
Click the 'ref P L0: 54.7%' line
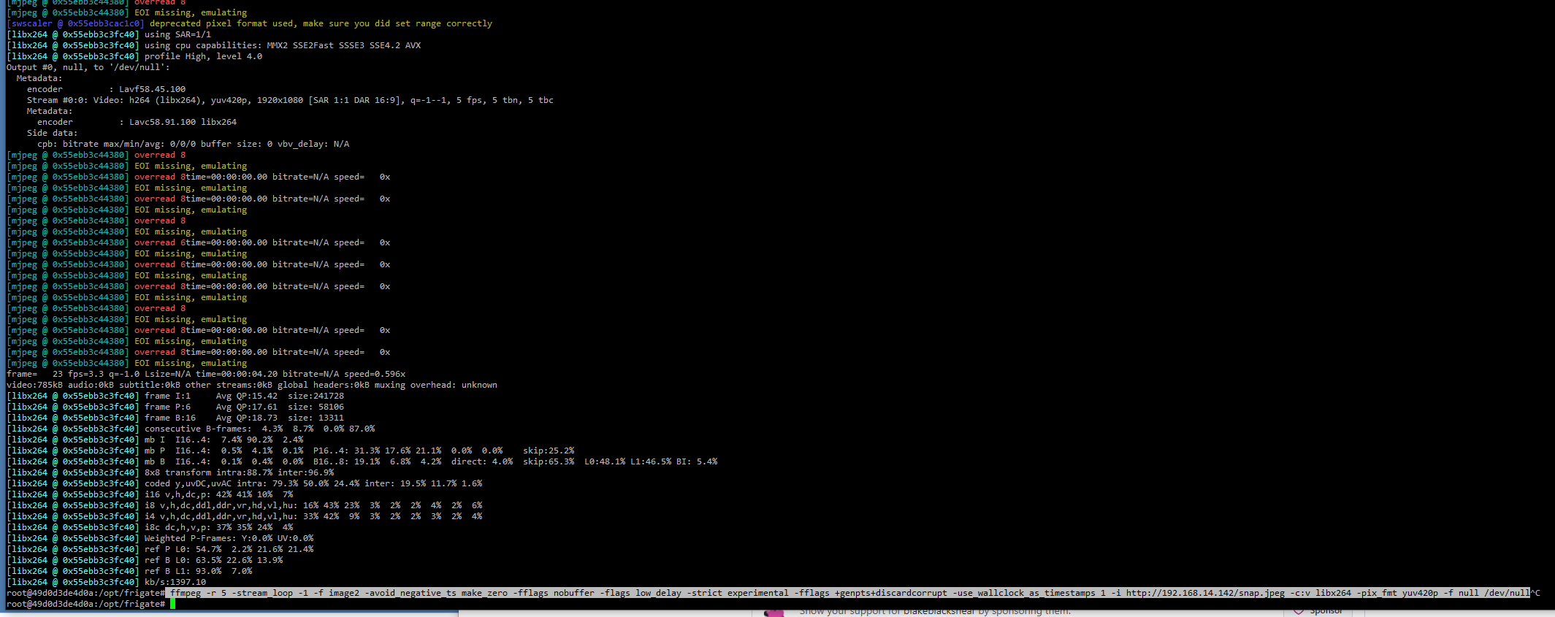click(160, 549)
